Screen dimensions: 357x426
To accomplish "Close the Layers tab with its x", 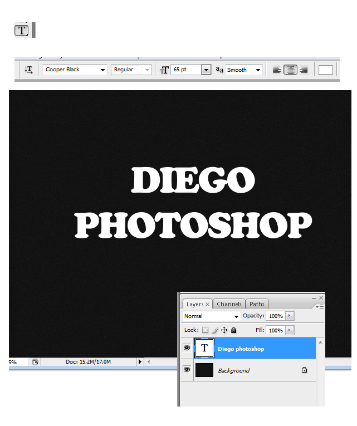I will [208, 304].
